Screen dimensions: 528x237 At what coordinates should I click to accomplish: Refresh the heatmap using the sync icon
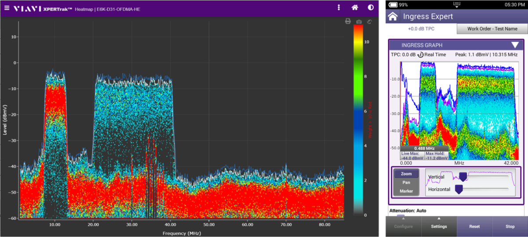pos(370,22)
